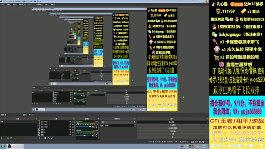Open the 场景集合 menu
The width and height of the screenshot is (265, 149).
[39, 5]
